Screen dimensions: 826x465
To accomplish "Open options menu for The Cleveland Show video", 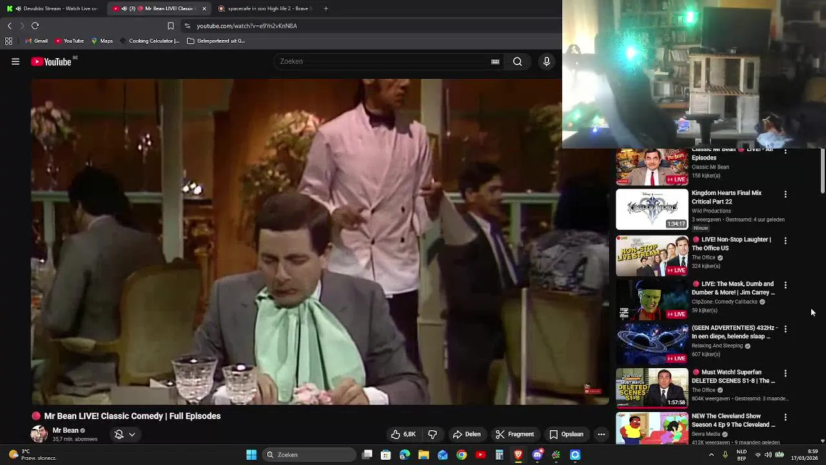I will [785, 417].
